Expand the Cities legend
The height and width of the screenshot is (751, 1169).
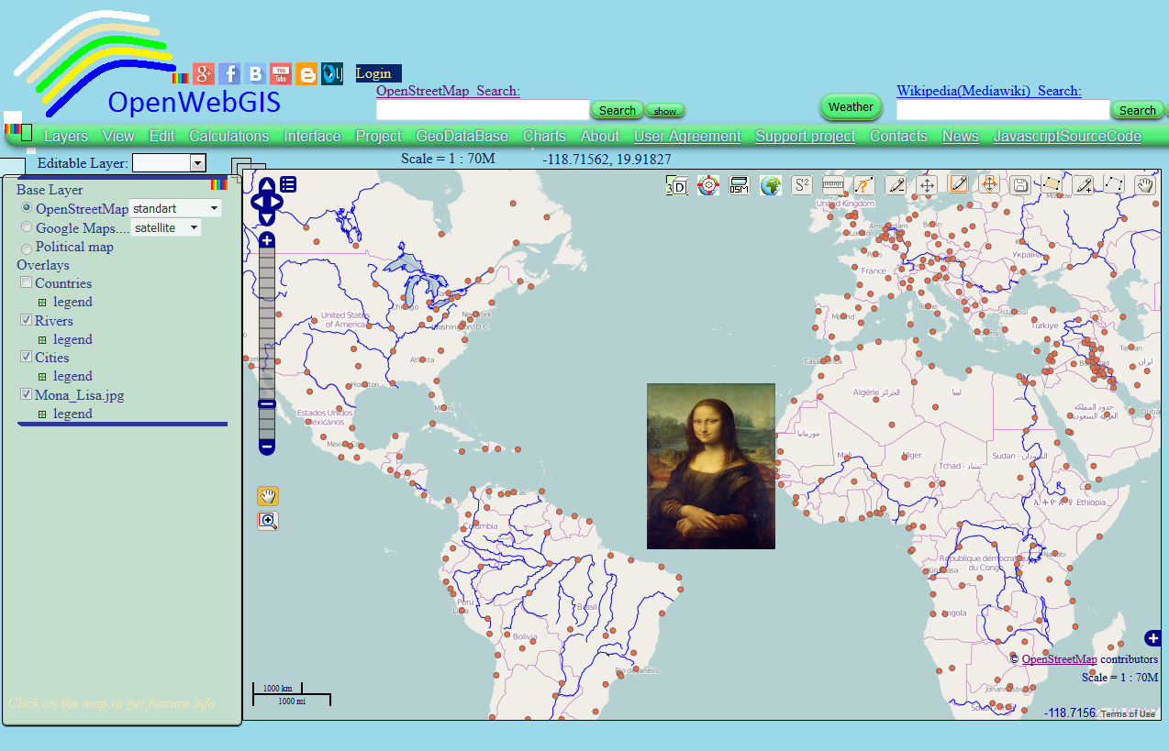pyautogui.click(x=42, y=376)
